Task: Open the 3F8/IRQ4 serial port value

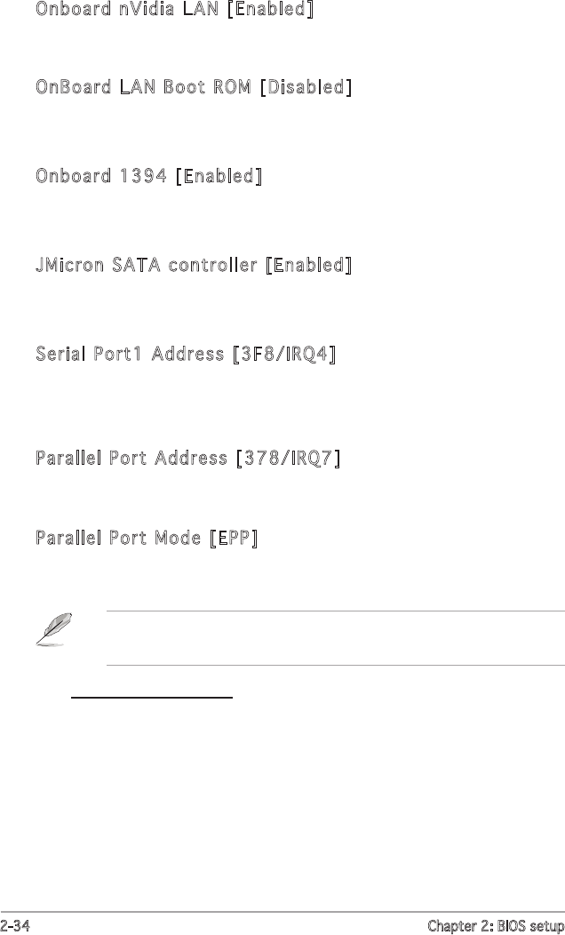Action: pyautogui.click(x=283, y=354)
